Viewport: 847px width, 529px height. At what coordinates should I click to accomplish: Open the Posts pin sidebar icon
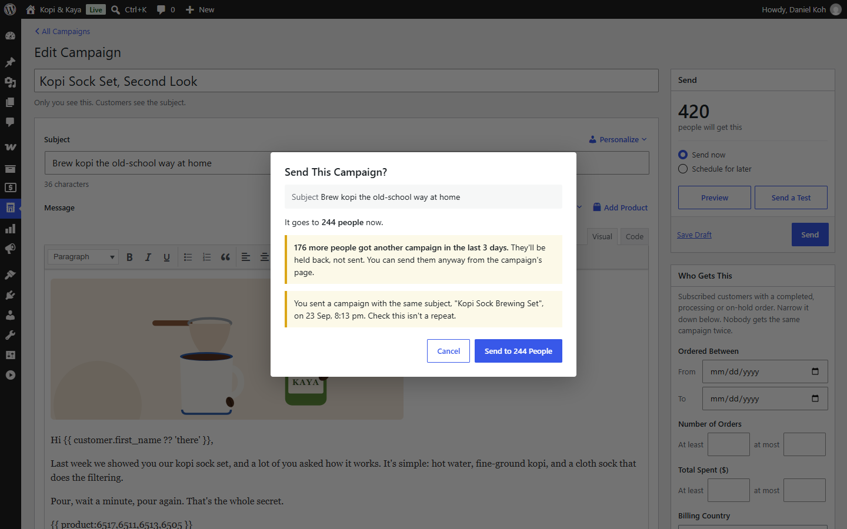click(10, 62)
